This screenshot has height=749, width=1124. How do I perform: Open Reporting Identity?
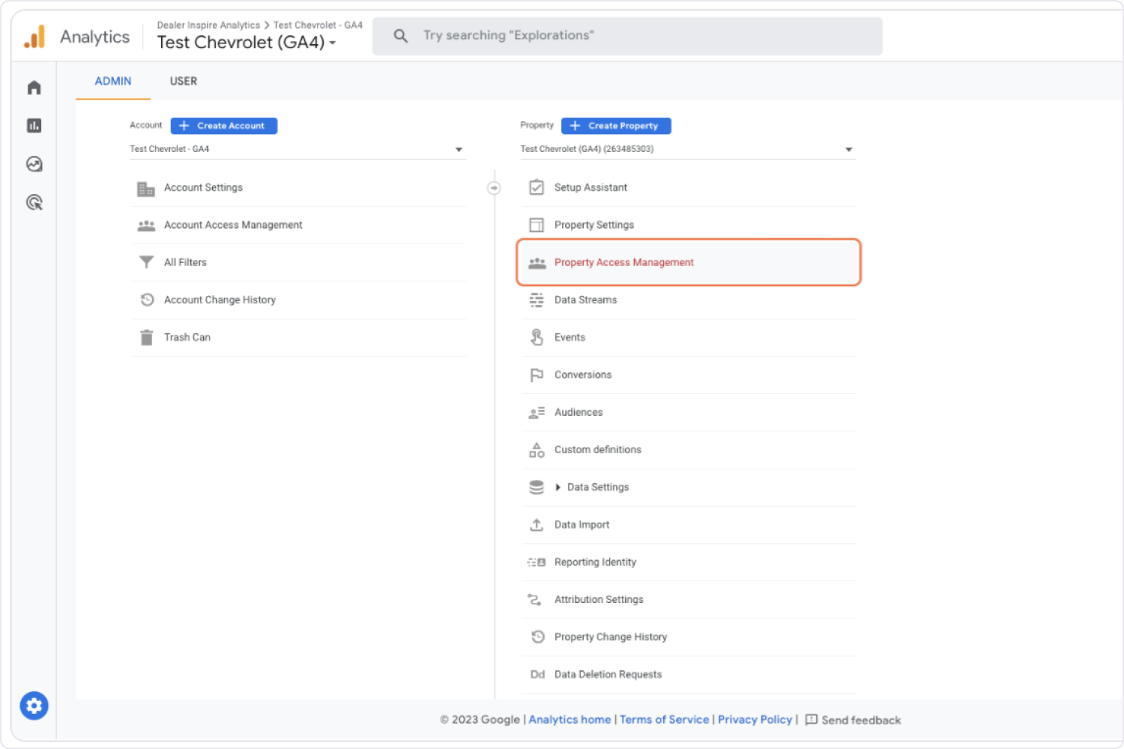(x=689, y=562)
